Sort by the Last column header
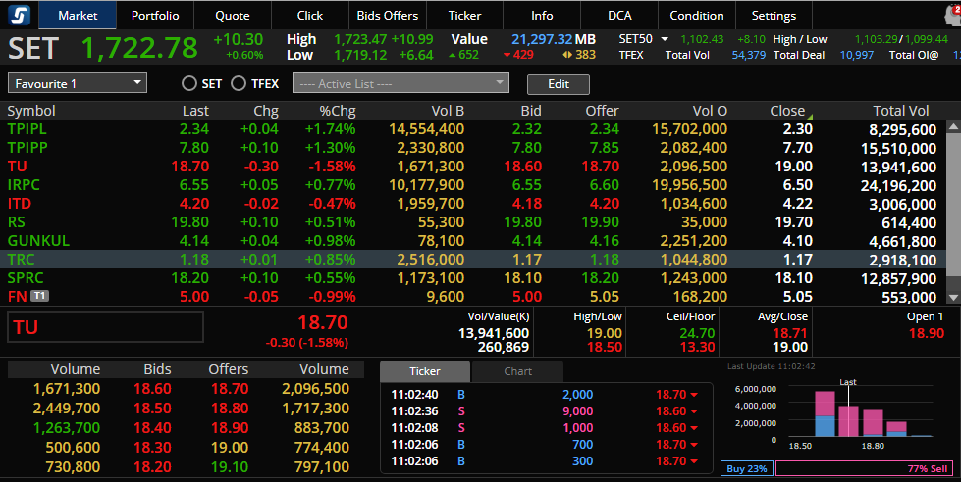961x482 pixels. pyautogui.click(x=195, y=111)
